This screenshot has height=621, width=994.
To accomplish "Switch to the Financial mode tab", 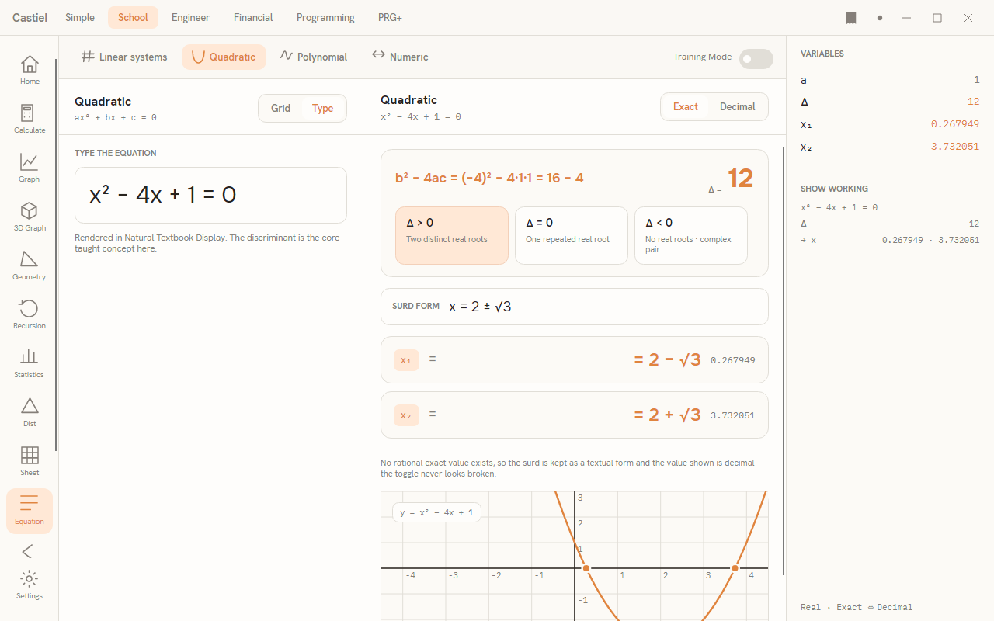I will click(x=253, y=17).
